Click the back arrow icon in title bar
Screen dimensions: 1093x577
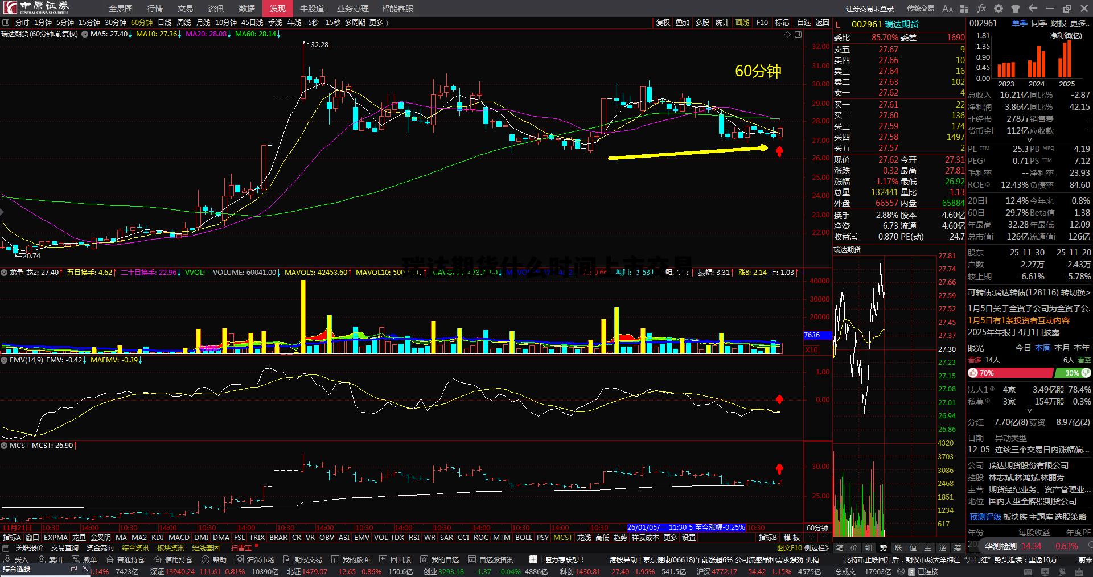(1033, 9)
